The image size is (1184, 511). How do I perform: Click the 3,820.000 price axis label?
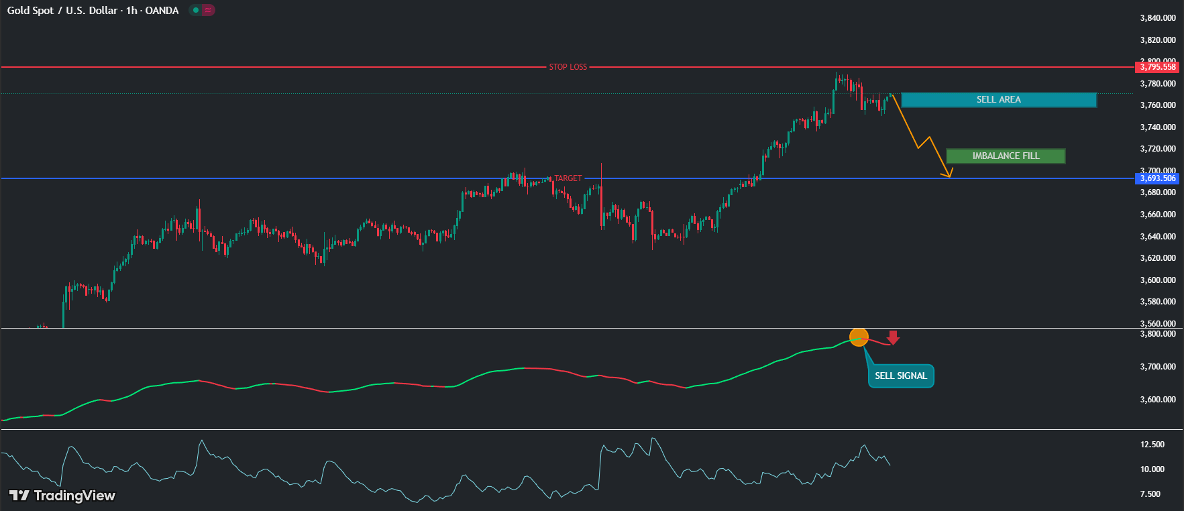coord(1158,40)
